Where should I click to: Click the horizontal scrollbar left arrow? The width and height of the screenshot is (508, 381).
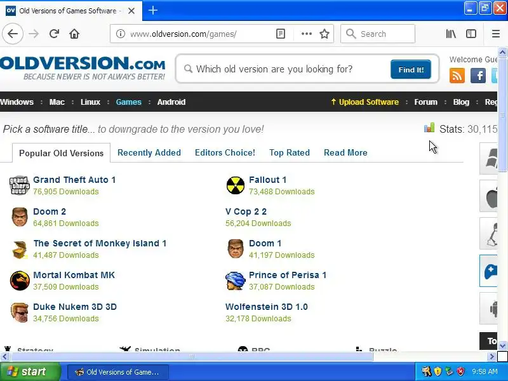[x=4, y=357]
